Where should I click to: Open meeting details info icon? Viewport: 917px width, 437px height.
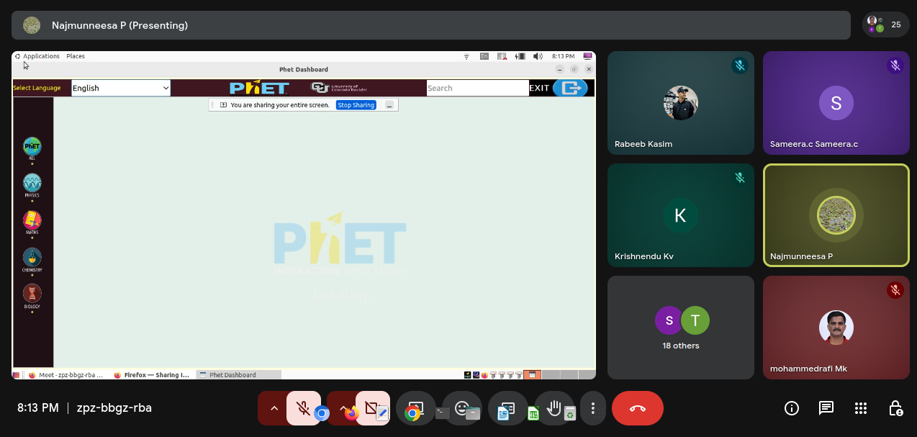coord(791,408)
